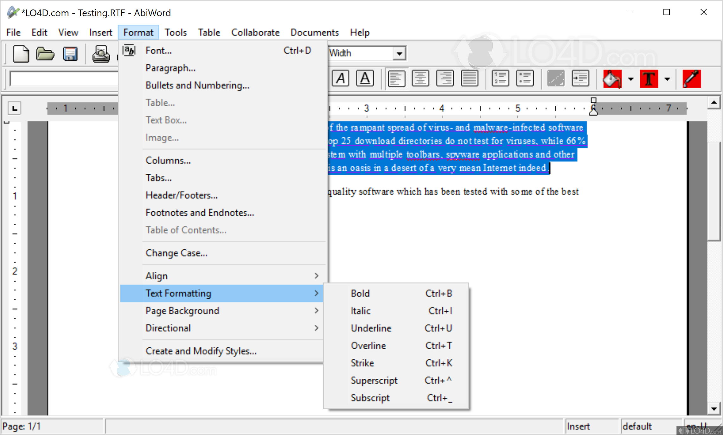
Task: Click the Print preview icon
Action: click(x=101, y=53)
